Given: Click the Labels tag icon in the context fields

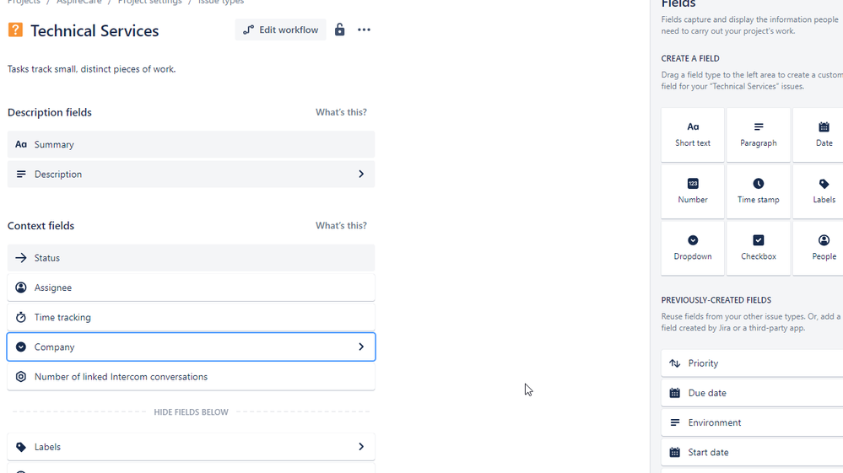Looking at the screenshot, I should pyautogui.click(x=21, y=447).
